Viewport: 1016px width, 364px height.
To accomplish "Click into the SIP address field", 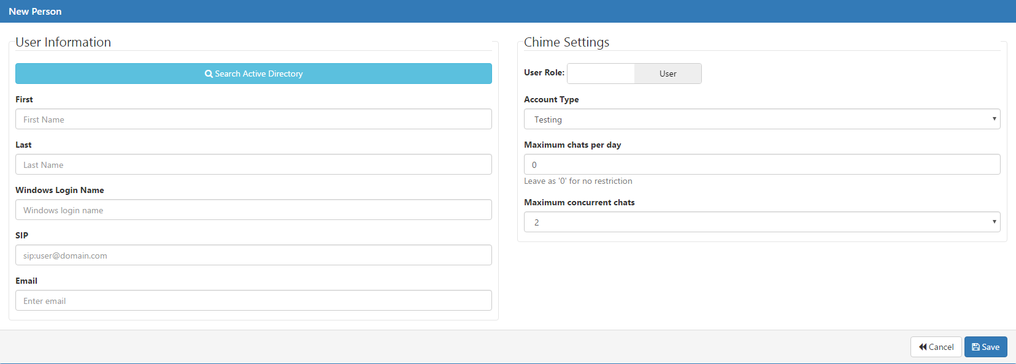I will tap(253, 255).
